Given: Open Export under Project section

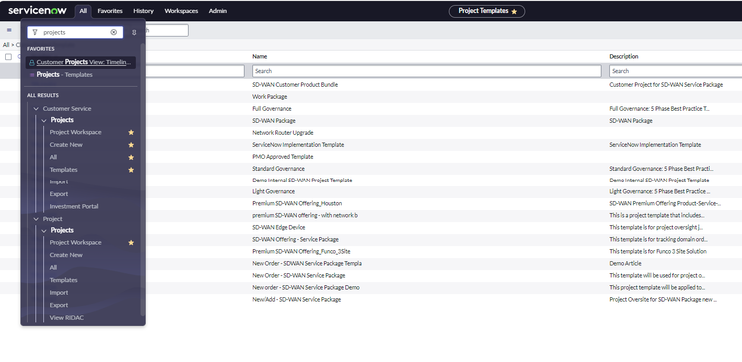Looking at the screenshot, I should pos(59,305).
